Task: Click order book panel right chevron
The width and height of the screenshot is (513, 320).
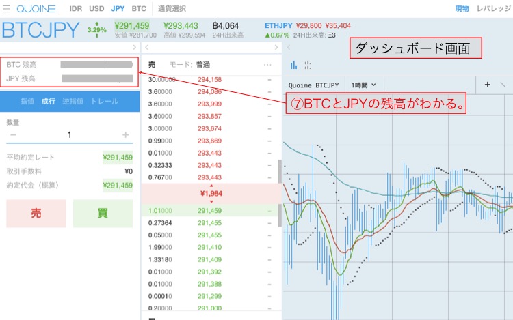Action: pyautogui.click(x=276, y=47)
